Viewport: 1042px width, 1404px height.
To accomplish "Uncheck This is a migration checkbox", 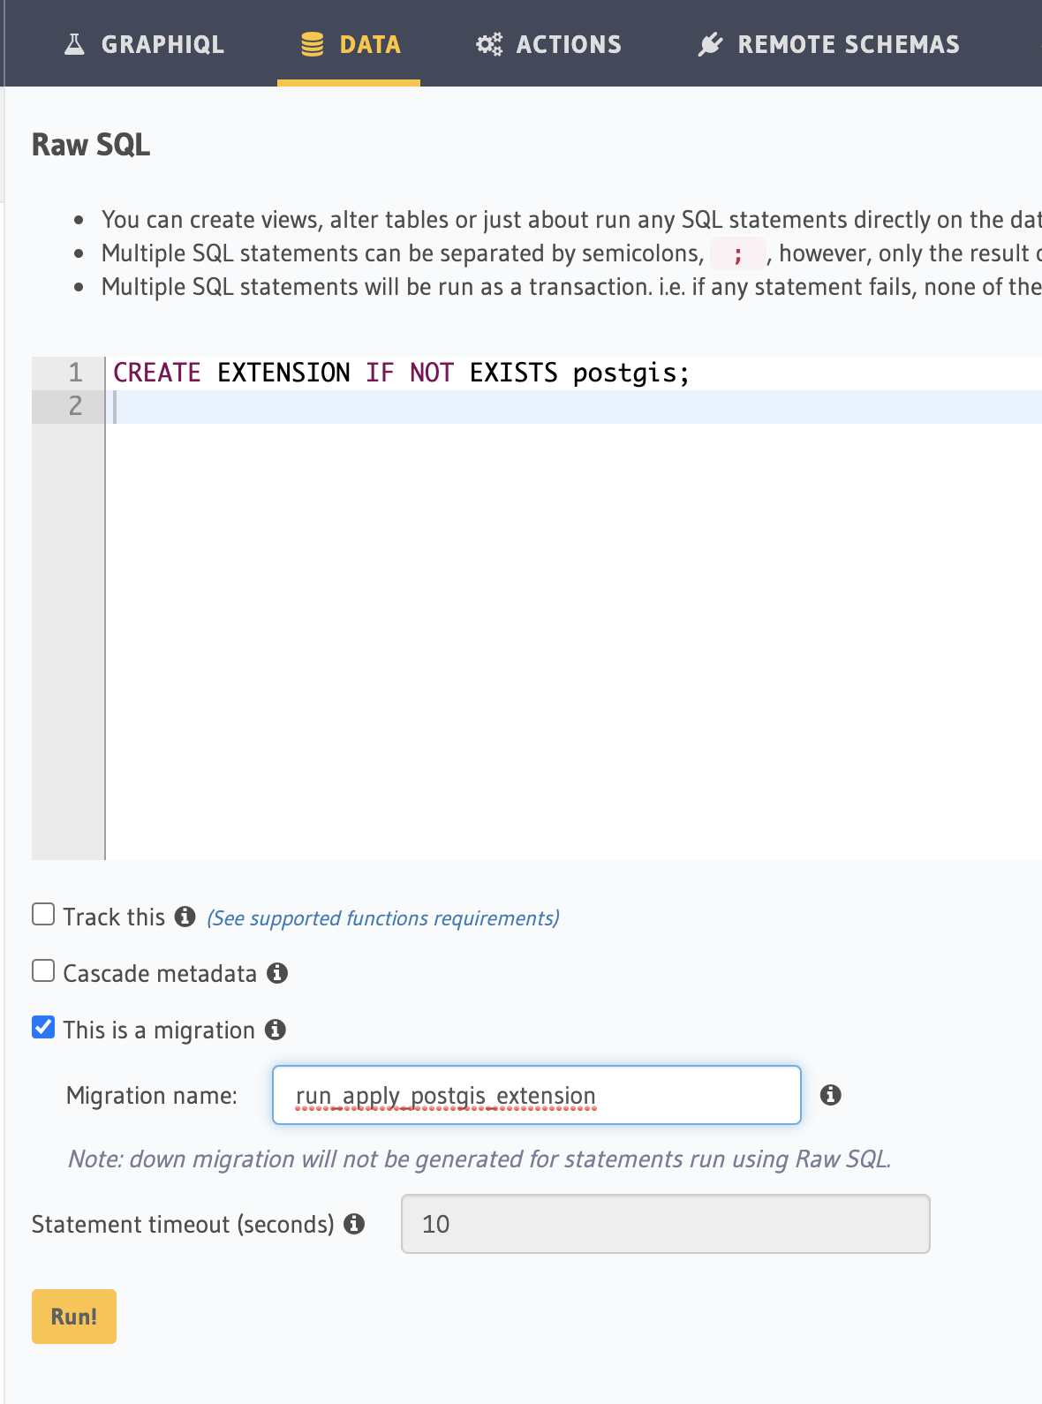I will point(43,1028).
